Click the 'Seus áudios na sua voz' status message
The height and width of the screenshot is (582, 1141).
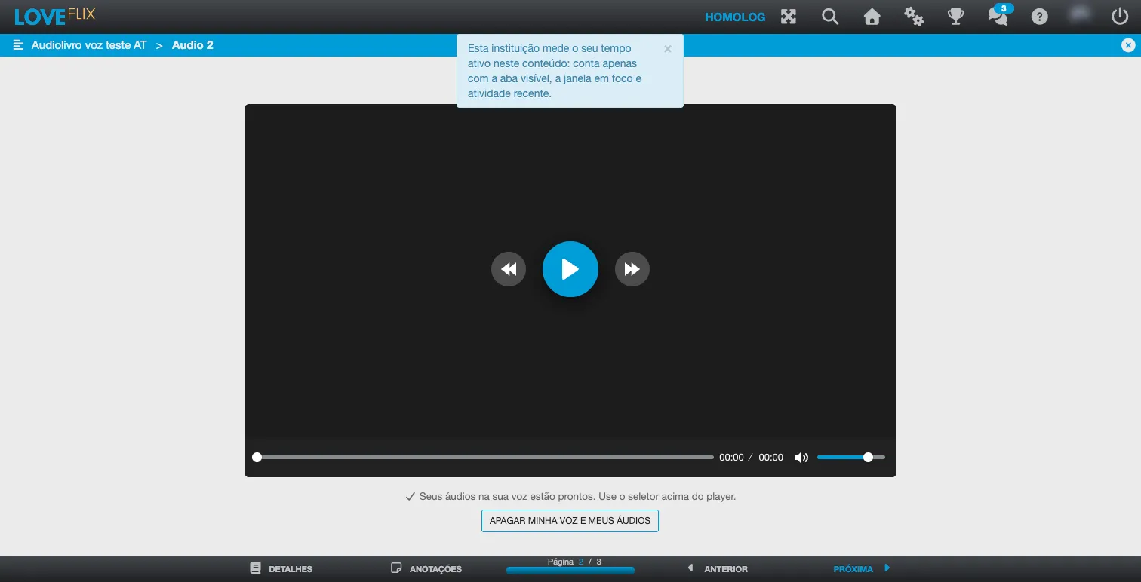pyautogui.click(x=570, y=497)
